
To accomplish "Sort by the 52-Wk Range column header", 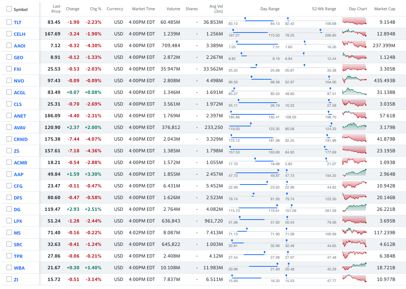I will [324, 9].
